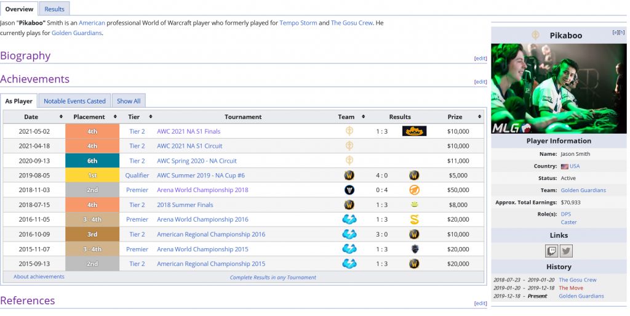Click the edit link beside Achievements heading

tap(480, 82)
